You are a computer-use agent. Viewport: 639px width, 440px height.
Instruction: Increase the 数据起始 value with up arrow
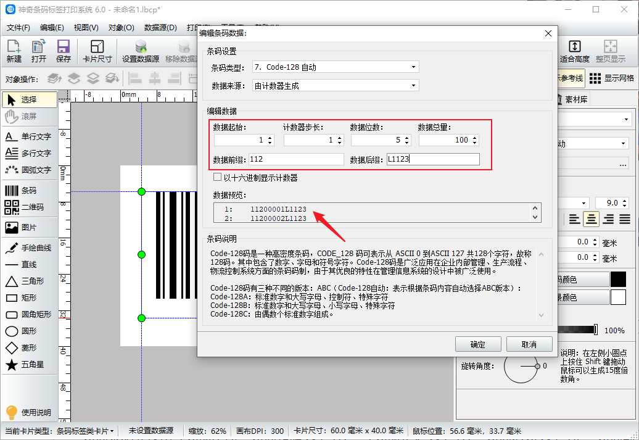[270, 138]
